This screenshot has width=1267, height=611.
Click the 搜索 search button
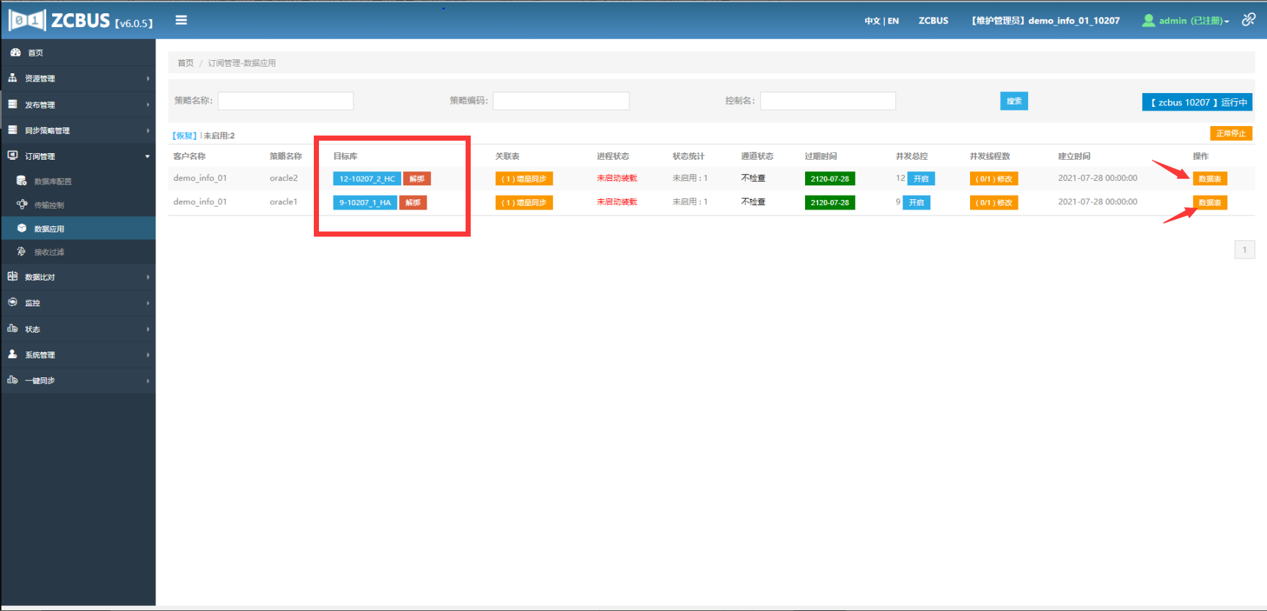[1013, 101]
